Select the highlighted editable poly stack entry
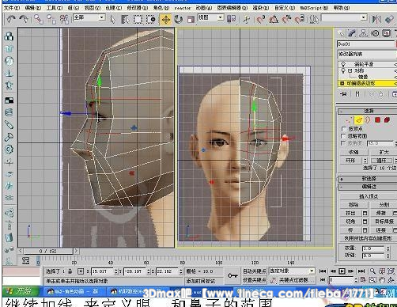The image size is (397, 307). click(367, 83)
